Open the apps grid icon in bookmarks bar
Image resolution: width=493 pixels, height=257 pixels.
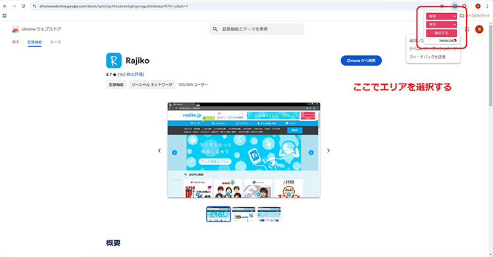(x=5, y=15)
